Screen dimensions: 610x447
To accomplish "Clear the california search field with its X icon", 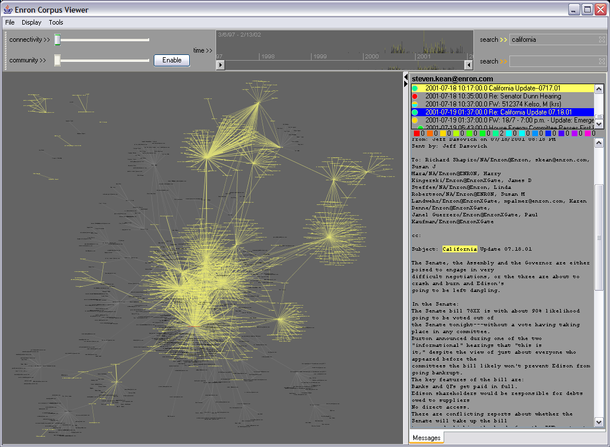I will [602, 39].
